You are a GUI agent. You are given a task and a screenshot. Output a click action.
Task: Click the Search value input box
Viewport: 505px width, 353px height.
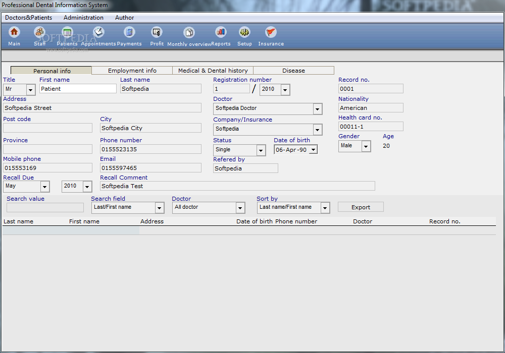(x=45, y=207)
